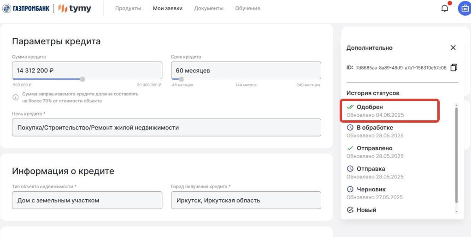Open the briefcase profile icon

465,8
